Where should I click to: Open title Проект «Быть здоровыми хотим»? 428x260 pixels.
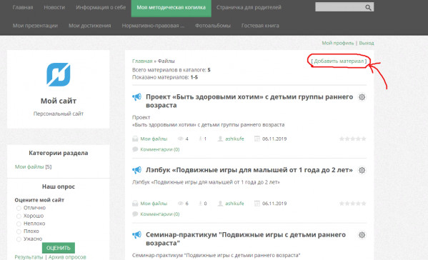coord(249,101)
